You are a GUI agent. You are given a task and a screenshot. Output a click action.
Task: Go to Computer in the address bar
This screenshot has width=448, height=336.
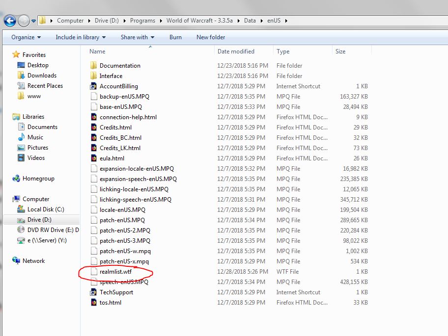coord(70,21)
